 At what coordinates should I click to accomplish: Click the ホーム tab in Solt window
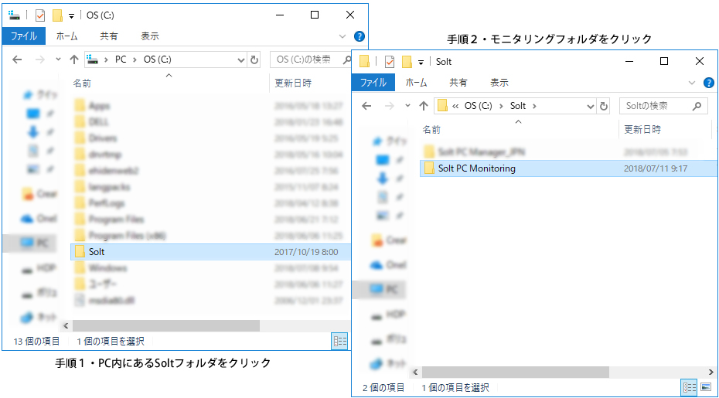pos(417,83)
